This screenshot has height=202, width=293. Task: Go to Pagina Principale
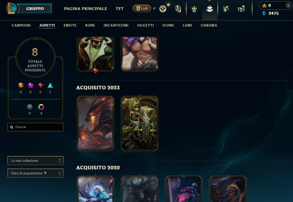point(85,9)
